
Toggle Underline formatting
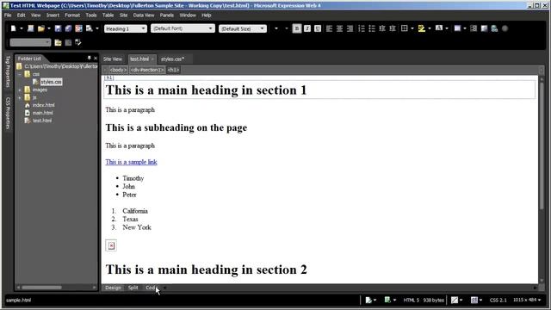point(318,28)
